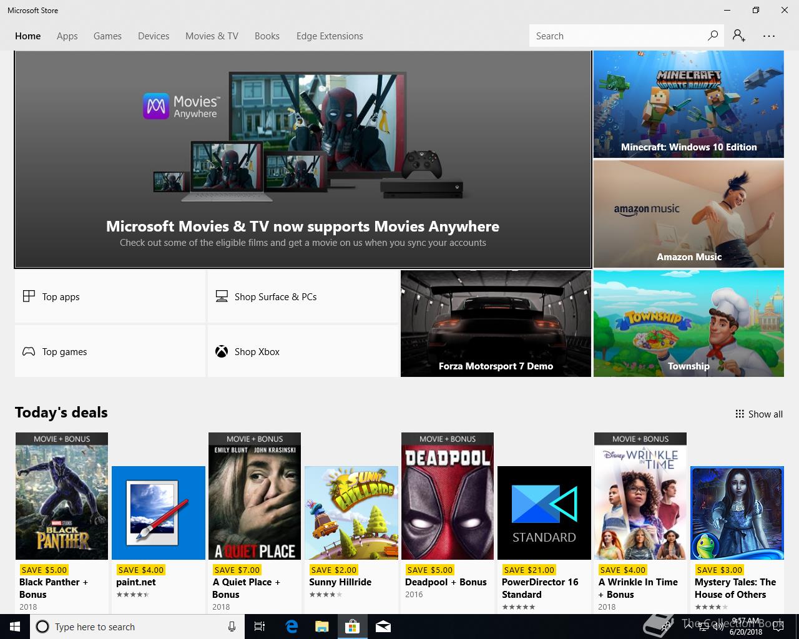
Task: Click the A Wrinkle In Time + Bonus title
Action: point(638,588)
